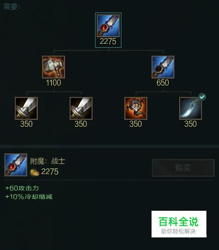Select the second Long Sword under the Warhammer
219x250 pixels.
click(x=81, y=108)
